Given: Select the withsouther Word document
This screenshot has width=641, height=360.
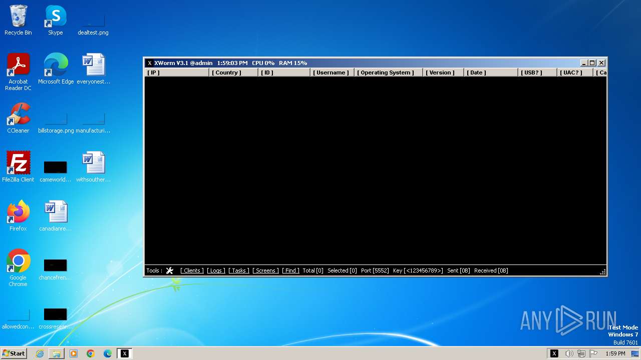Looking at the screenshot, I should [93, 167].
